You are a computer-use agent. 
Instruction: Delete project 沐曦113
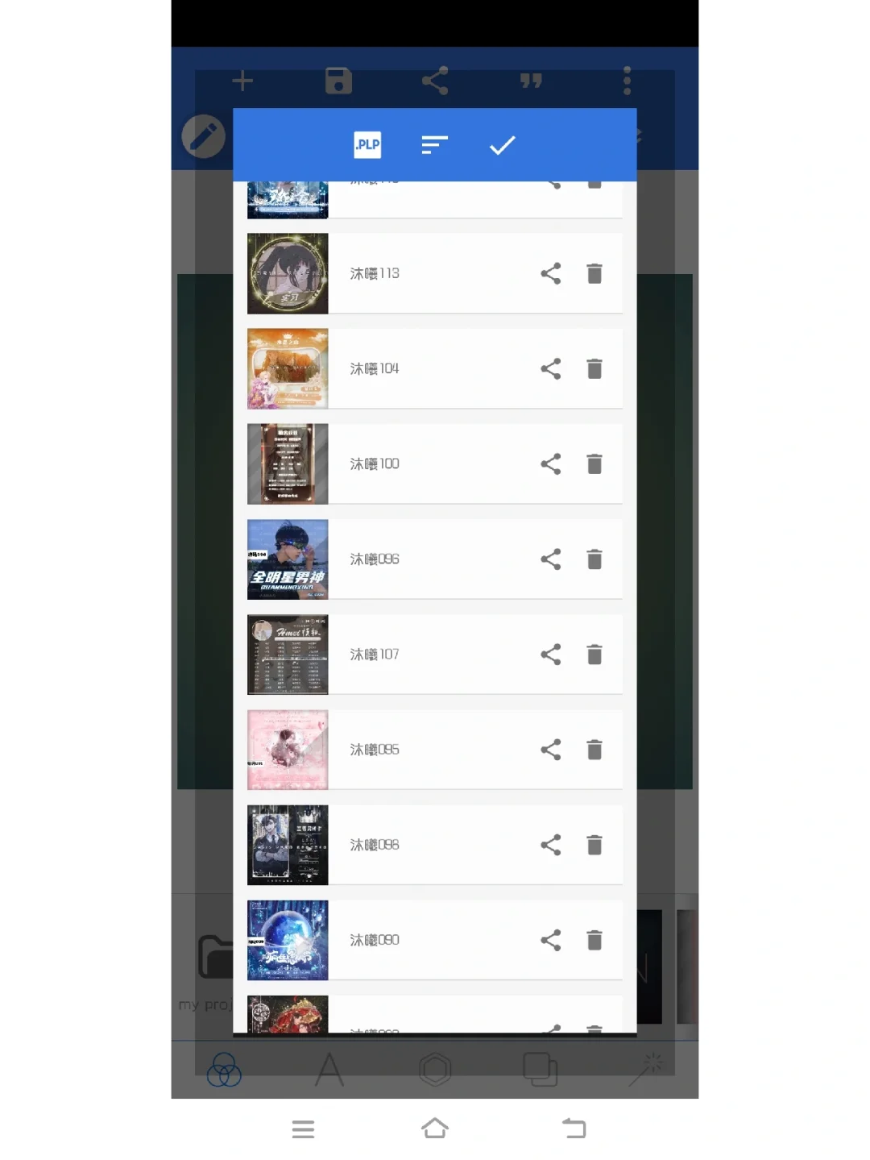tap(594, 273)
